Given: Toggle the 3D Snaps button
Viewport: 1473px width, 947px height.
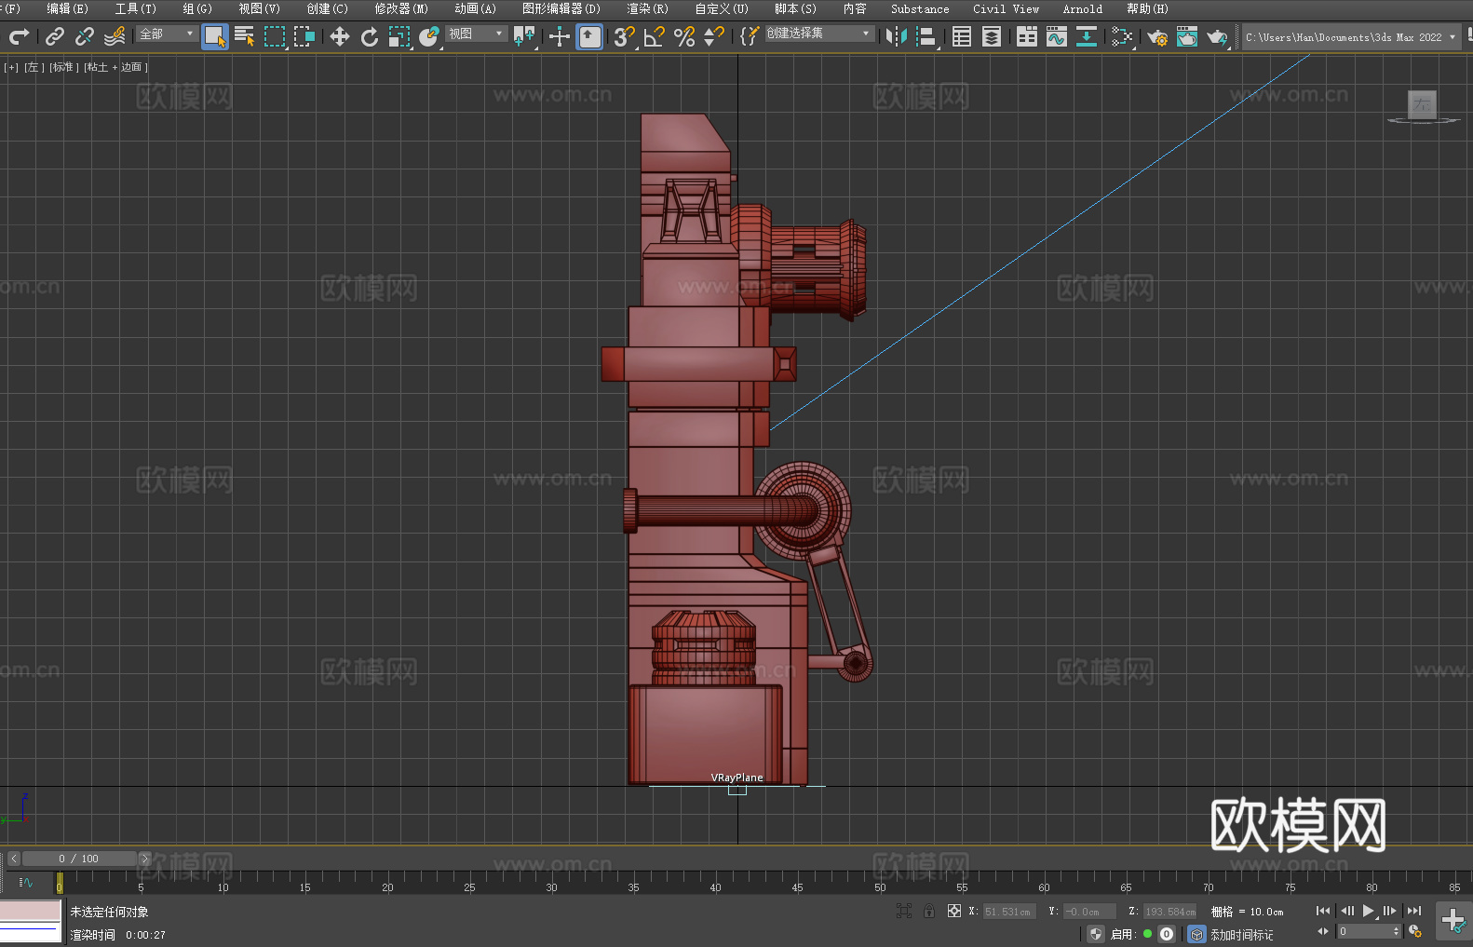Looking at the screenshot, I should [x=624, y=37].
